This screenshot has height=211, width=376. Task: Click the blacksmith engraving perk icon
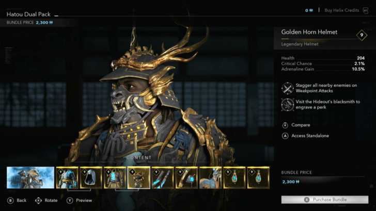[x=288, y=105]
